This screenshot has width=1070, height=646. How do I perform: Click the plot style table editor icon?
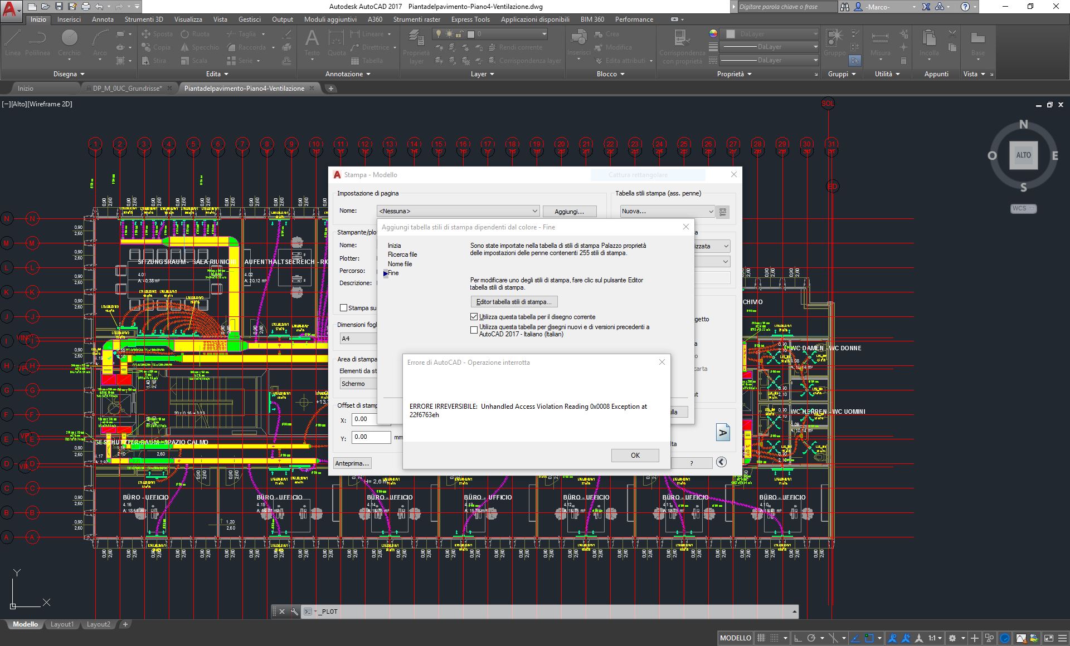pyautogui.click(x=723, y=212)
